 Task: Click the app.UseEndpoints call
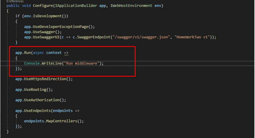coord(33,111)
